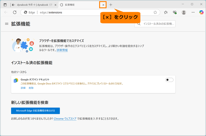Screen dimensions: 206x136
Task: Open 詳細 for Google オフライン ドキュメント
Action: click(23, 88)
